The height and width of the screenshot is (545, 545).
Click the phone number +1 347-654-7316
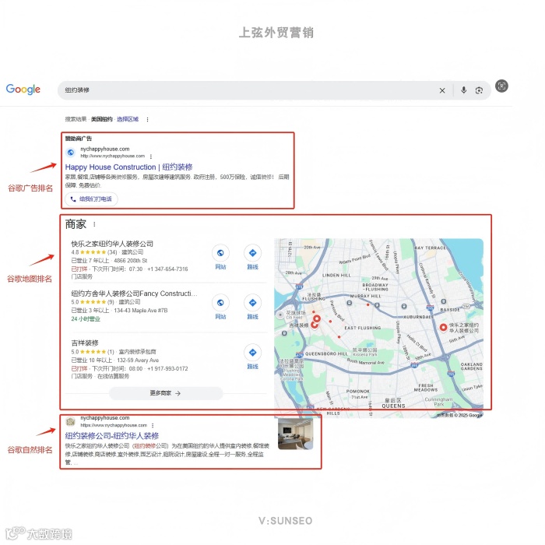[x=167, y=269]
